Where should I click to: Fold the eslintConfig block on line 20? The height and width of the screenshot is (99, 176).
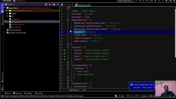tap(68, 65)
